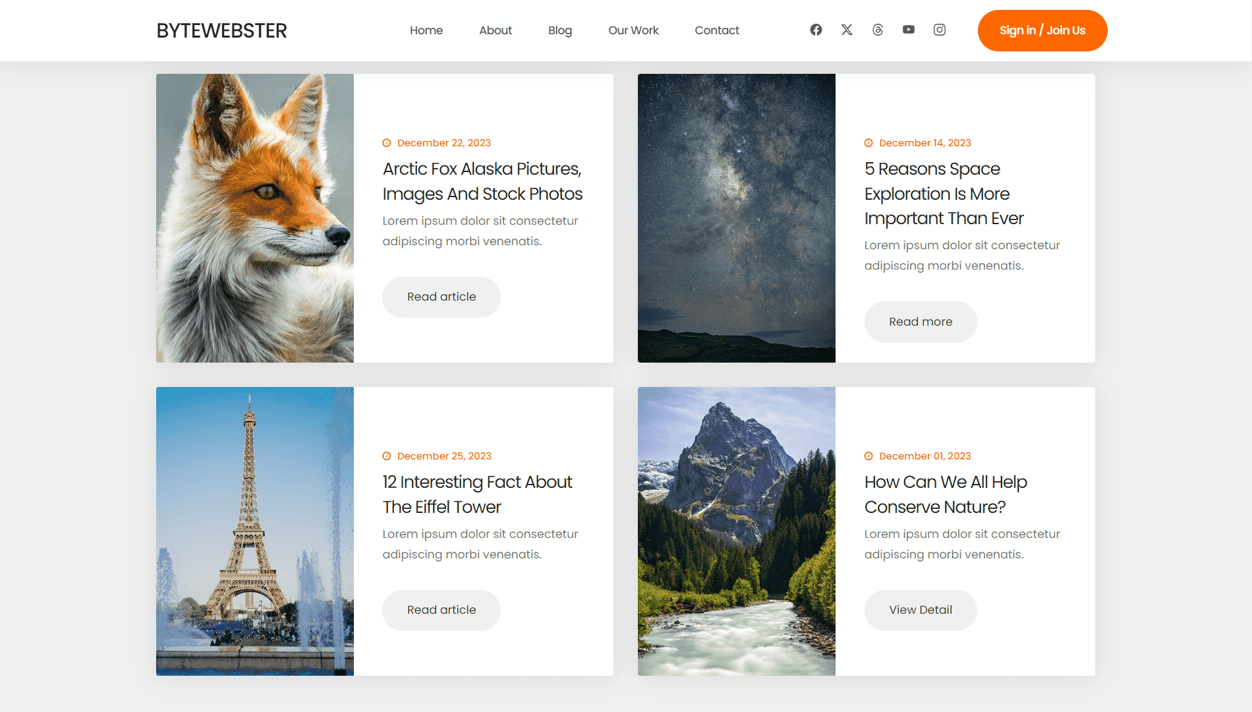Open the Threads social icon
Image resolution: width=1252 pixels, height=712 pixels.
[x=878, y=30]
